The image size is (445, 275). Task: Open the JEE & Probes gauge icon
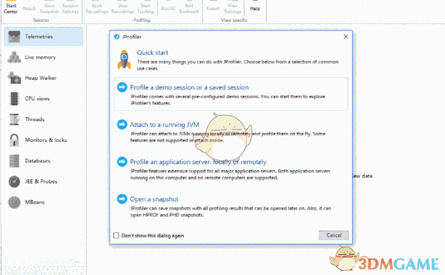tap(14, 182)
